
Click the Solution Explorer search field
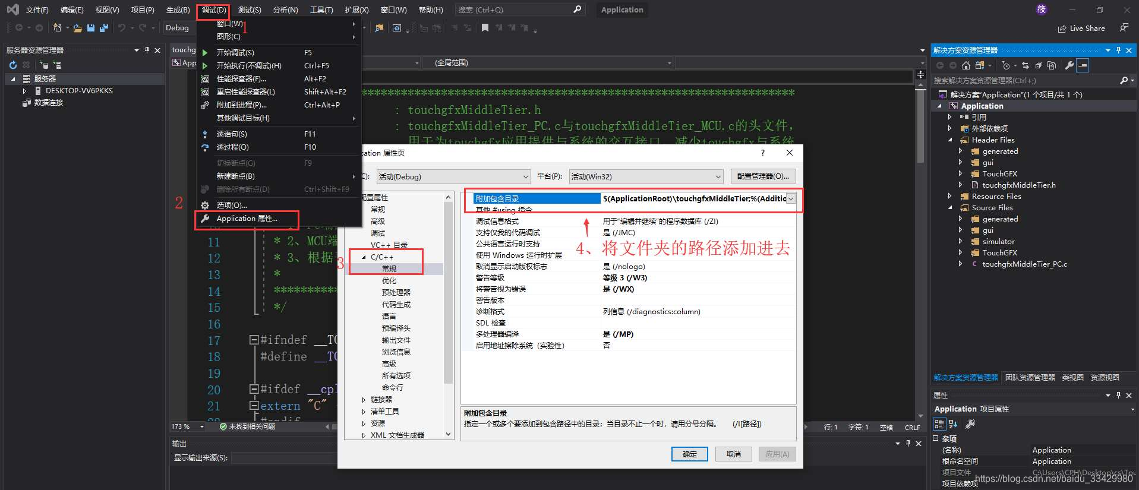(x=1025, y=80)
